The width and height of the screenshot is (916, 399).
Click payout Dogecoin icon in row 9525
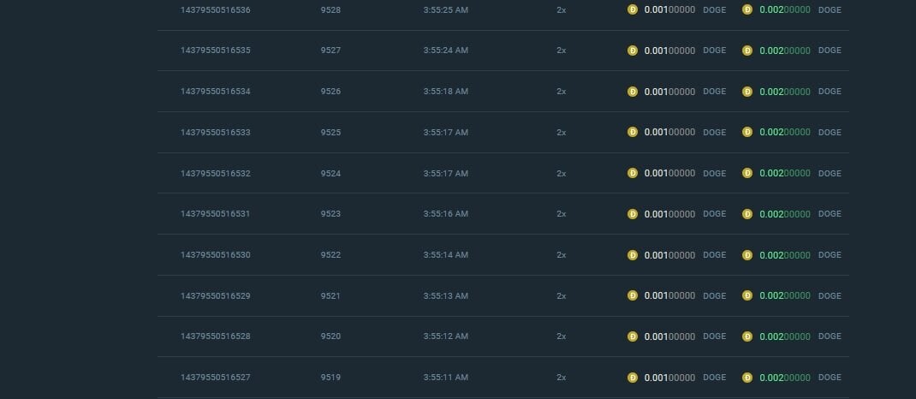click(747, 133)
